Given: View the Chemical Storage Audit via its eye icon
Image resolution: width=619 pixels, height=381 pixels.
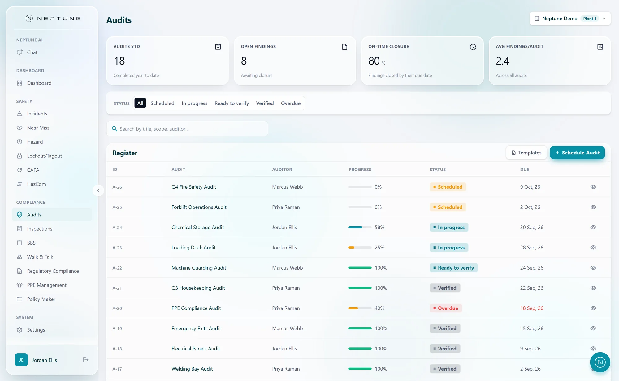Looking at the screenshot, I should click(593, 227).
